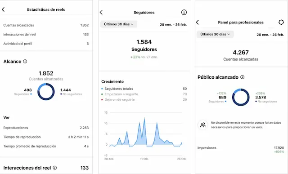Tap highest peak in Crecimiento chart
The image size is (288, 174).
[x=144, y=118]
